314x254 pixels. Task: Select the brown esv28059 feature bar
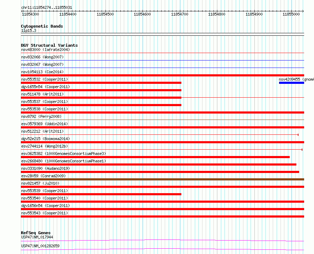click(162, 179)
